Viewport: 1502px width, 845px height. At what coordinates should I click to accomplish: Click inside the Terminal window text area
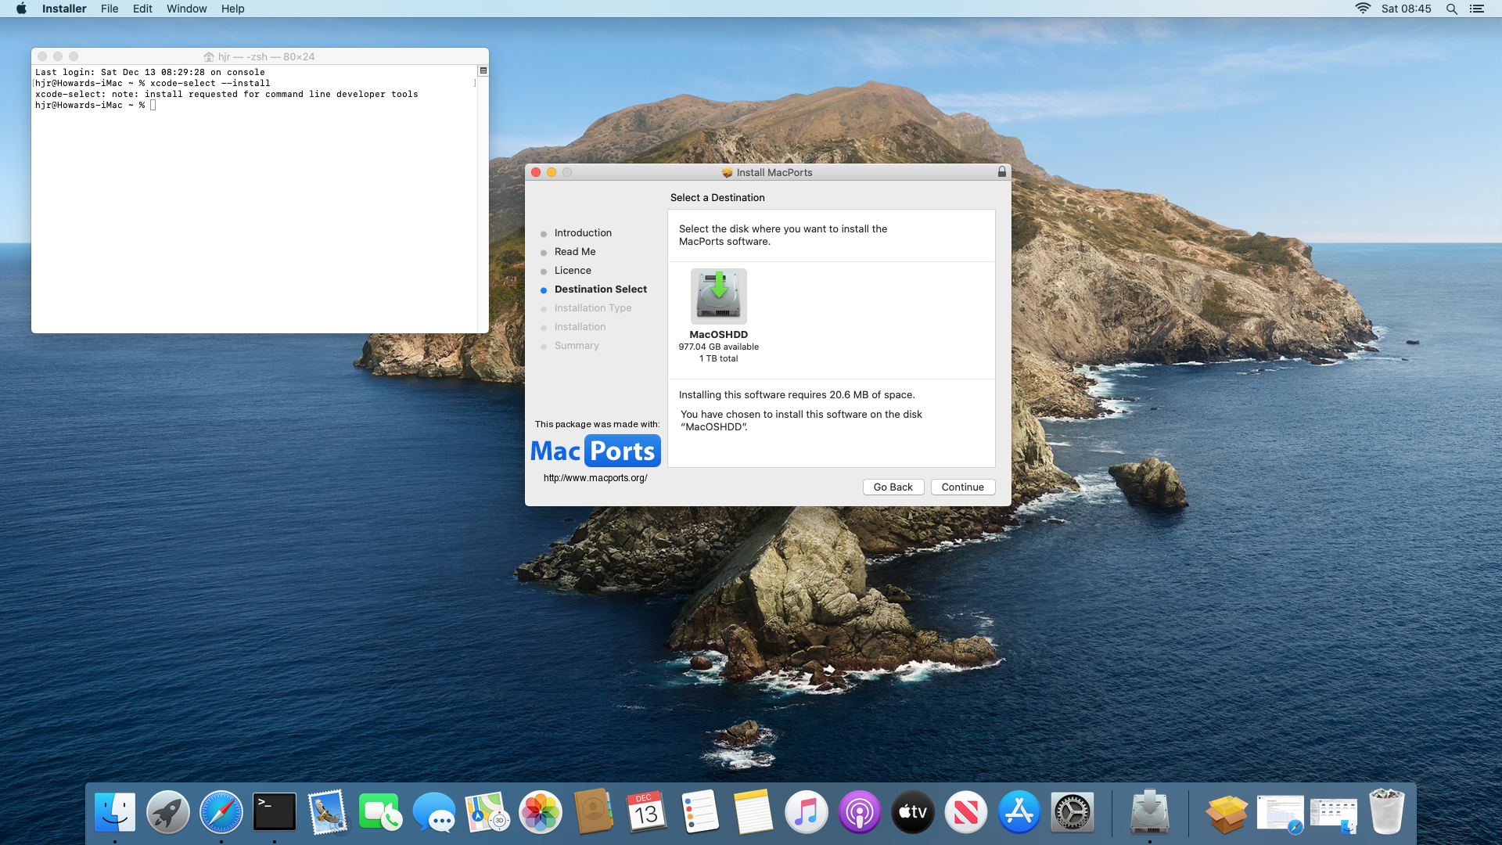tap(254, 211)
